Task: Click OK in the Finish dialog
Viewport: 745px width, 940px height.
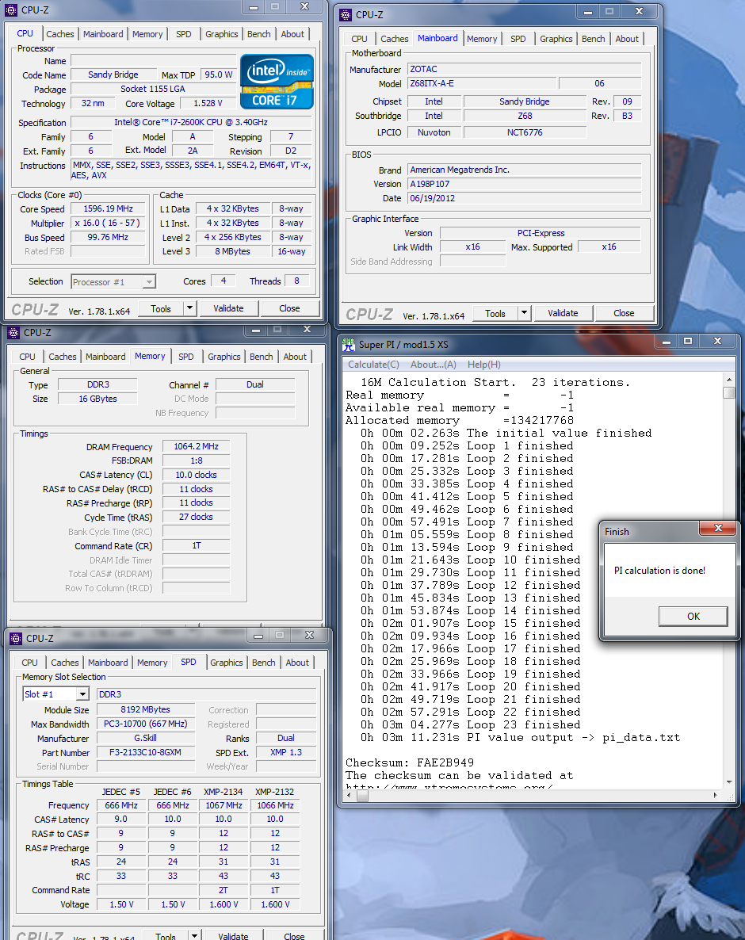Action: (x=693, y=617)
